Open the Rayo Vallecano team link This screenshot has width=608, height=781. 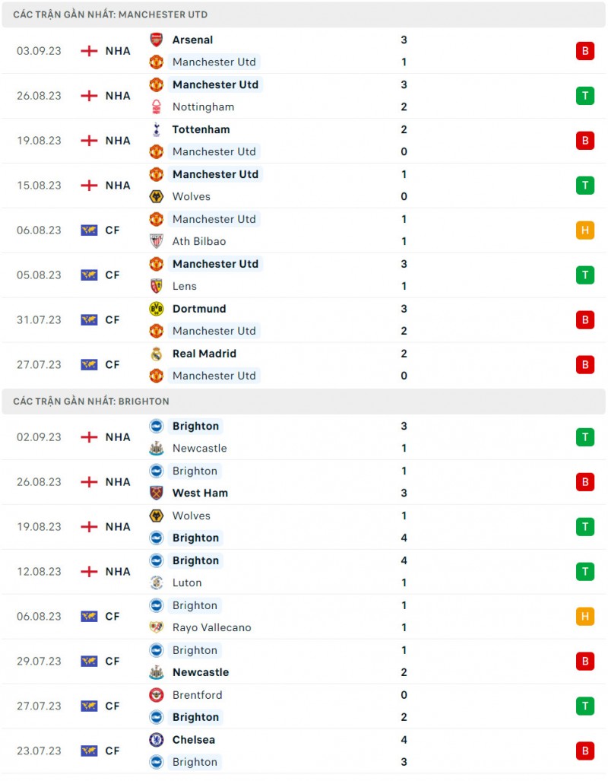211,628
